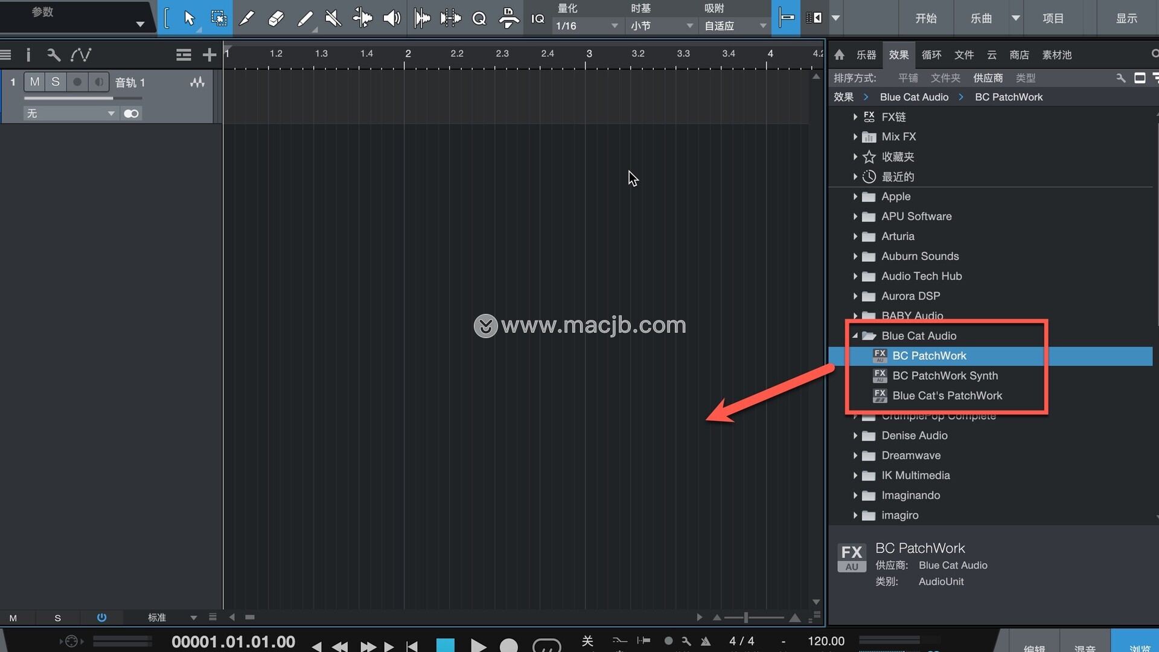The image size is (1159, 652).
Task: Click the 项目 button
Action: click(x=1053, y=18)
